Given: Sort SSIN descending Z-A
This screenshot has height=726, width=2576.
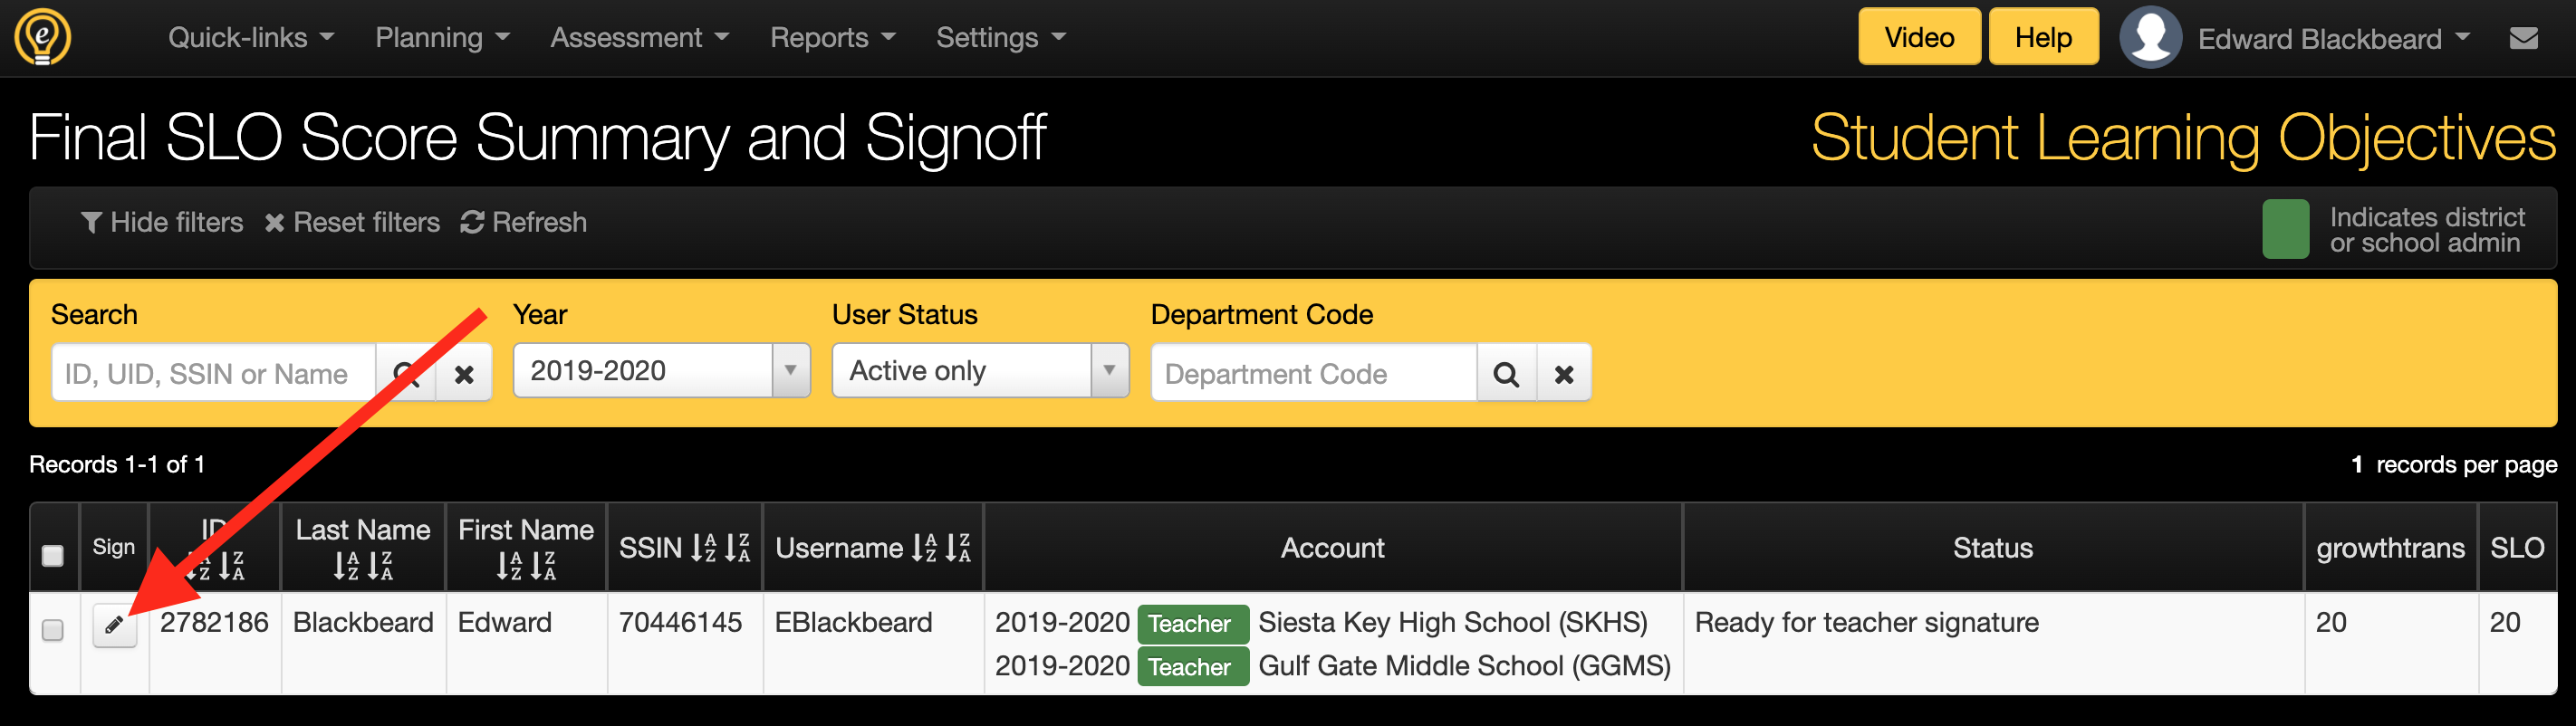Looking at the screenshot, I should click(737, 547).
